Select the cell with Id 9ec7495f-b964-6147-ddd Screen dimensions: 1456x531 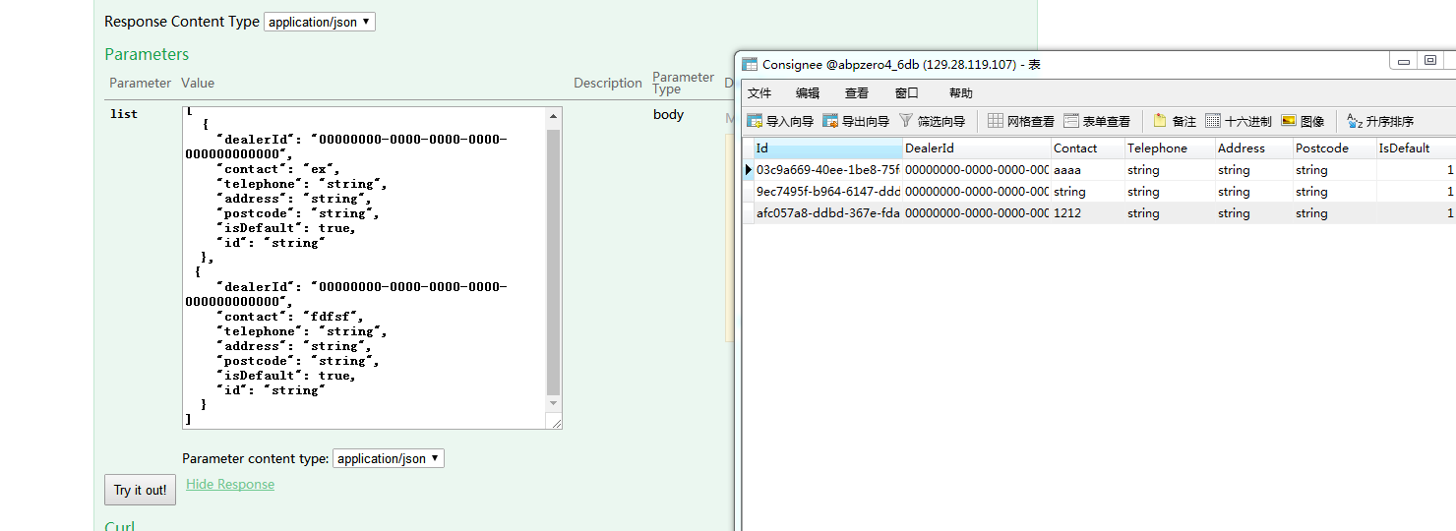827,192
